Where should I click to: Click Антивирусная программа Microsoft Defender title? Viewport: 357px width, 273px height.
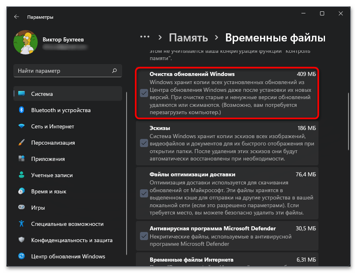coord(213,229)
